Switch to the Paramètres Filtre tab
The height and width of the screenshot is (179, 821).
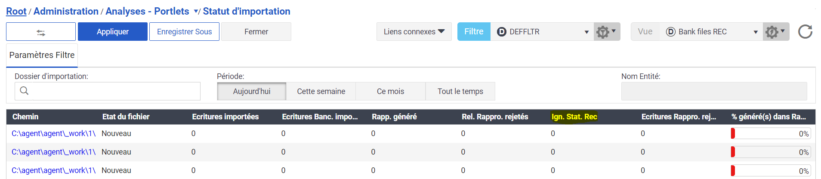click(42, 55)
